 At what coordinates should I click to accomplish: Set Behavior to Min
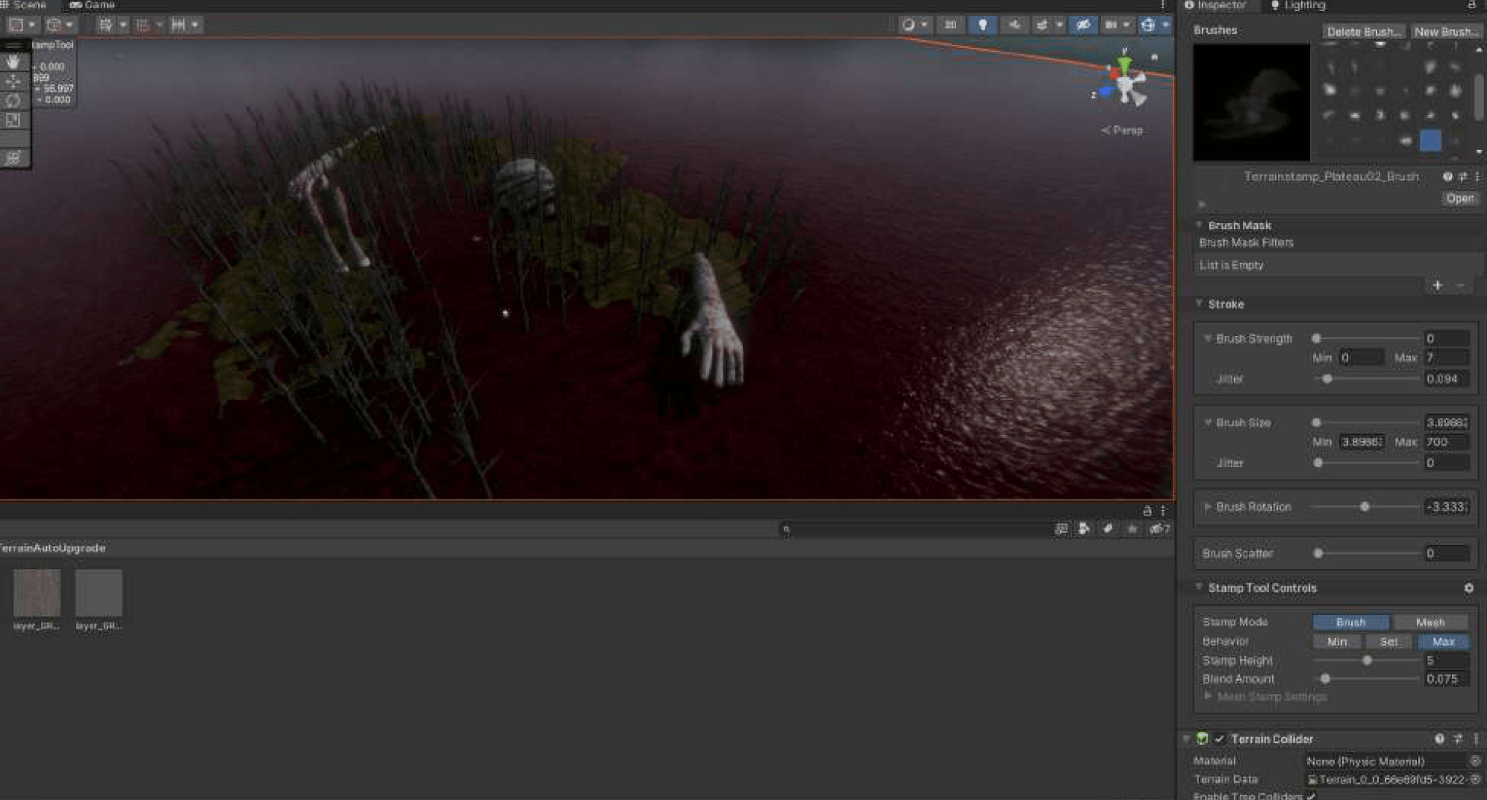pos(1337,642)
